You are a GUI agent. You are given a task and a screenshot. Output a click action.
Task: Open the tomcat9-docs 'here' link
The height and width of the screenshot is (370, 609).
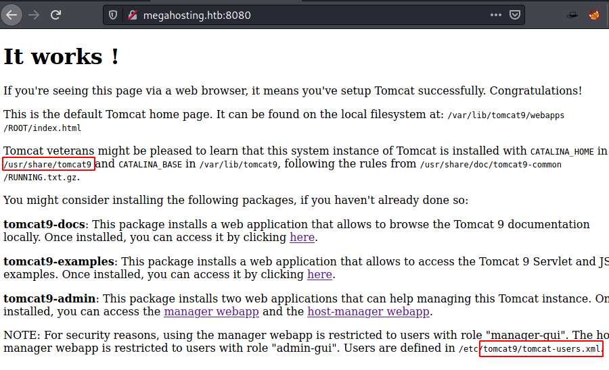(302, 237)
